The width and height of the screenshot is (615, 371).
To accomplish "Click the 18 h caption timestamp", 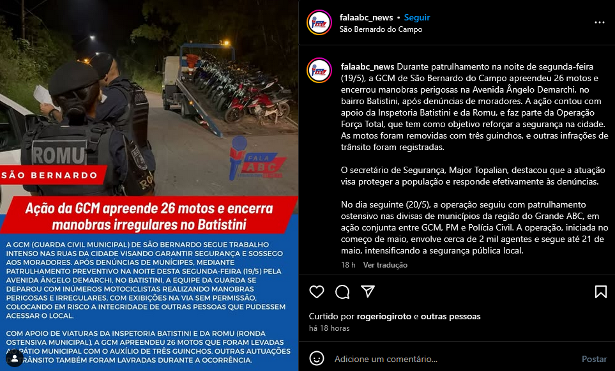I will 348,265.
